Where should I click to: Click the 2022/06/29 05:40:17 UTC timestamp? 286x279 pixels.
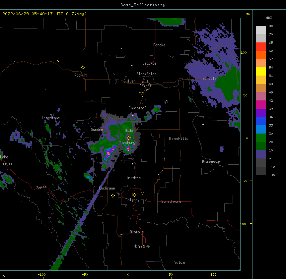(33, 14)
